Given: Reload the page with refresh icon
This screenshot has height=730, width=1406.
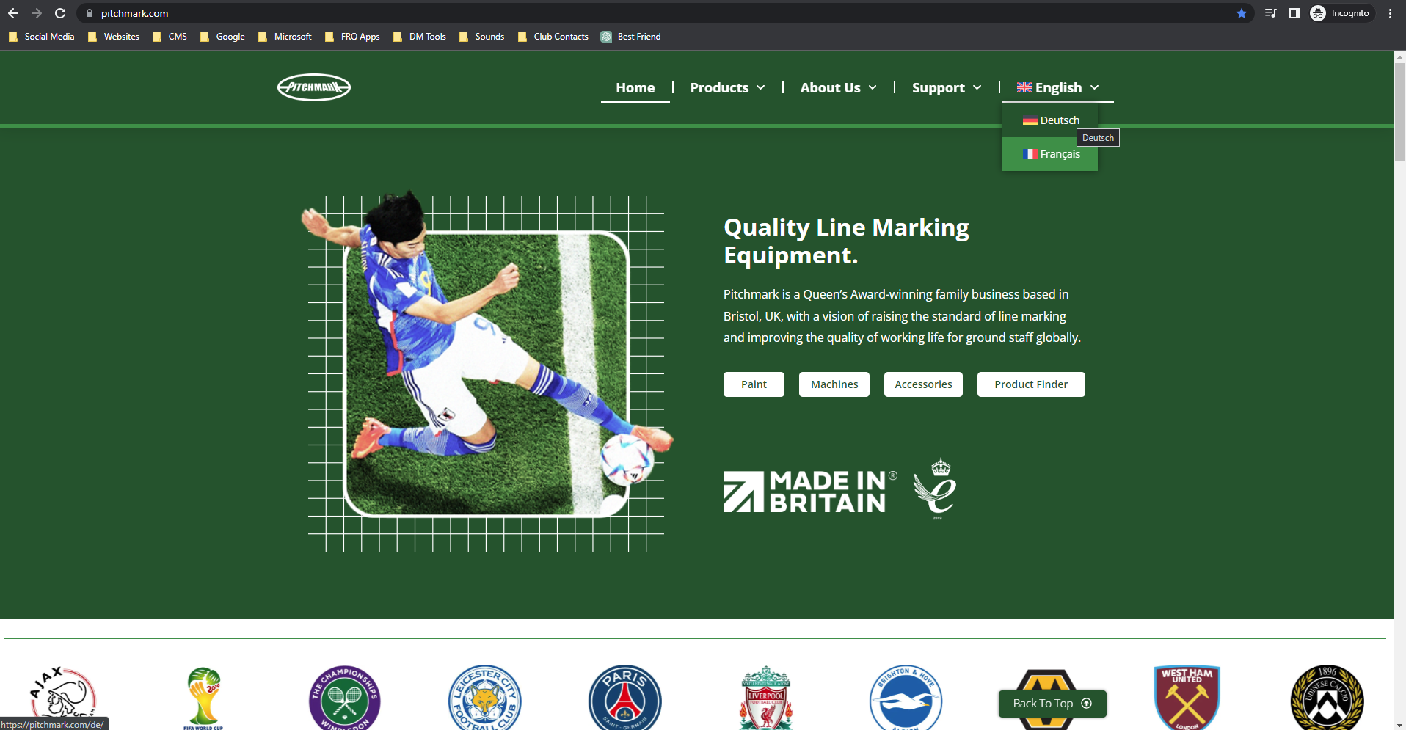Looking at the screenshot, I should pos(60,13).
